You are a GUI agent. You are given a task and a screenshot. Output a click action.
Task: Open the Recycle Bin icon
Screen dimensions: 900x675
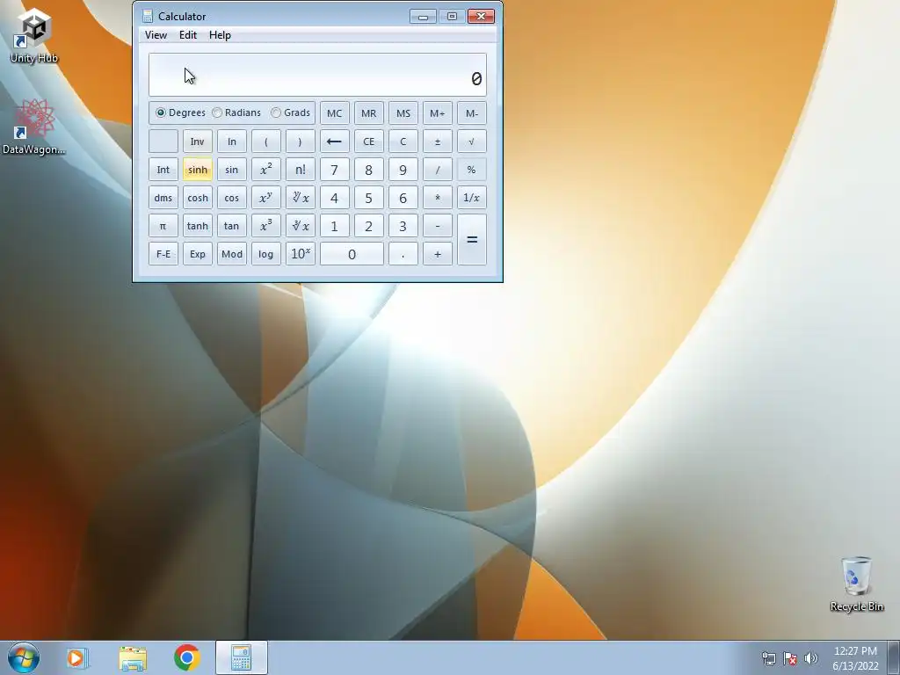coord(856,584)
